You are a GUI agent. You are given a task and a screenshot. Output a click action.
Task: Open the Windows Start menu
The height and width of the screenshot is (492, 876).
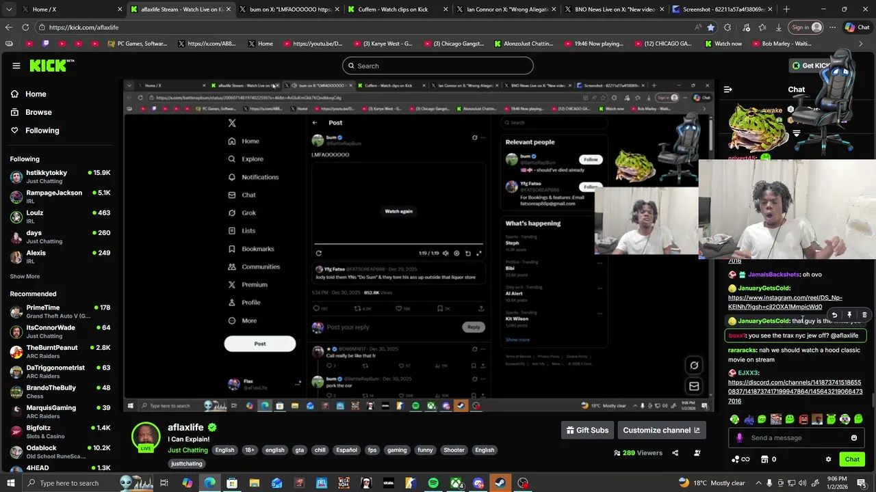(x=10, y=483)
